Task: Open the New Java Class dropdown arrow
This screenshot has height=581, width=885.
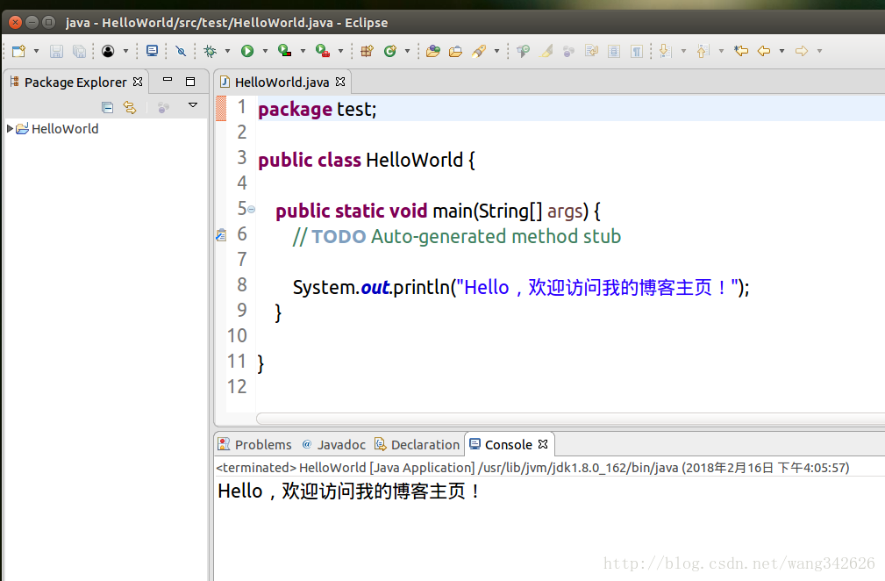Action: click(407, 52)
